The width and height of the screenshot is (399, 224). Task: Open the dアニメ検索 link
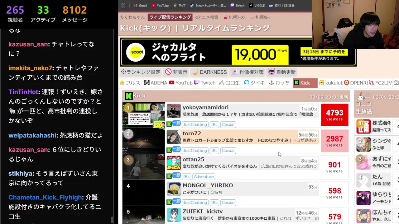207,17
